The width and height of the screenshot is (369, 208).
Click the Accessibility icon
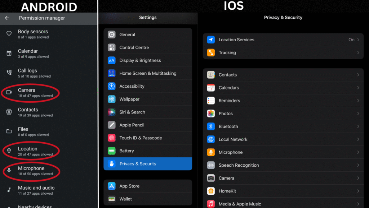112,86
